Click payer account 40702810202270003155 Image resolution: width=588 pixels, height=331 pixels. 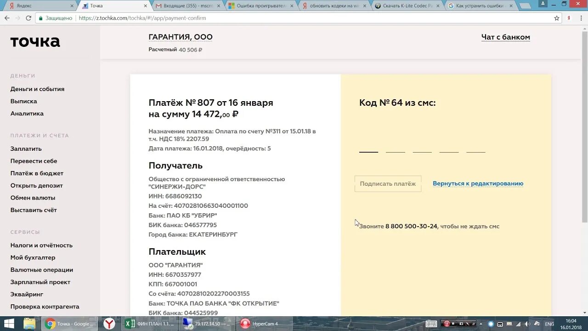pyautogui.click(x=214, y=294)
